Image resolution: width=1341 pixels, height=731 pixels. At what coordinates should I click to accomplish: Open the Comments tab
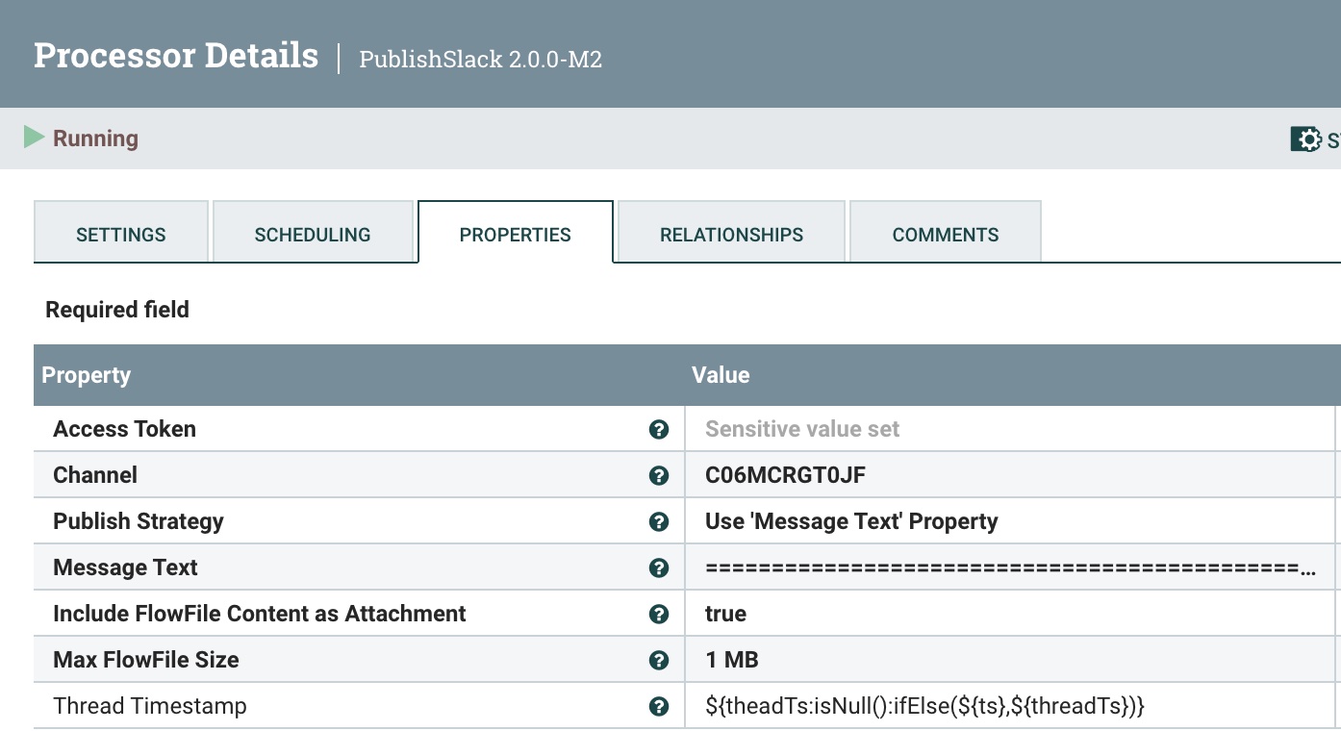click(x=946, y=232)
